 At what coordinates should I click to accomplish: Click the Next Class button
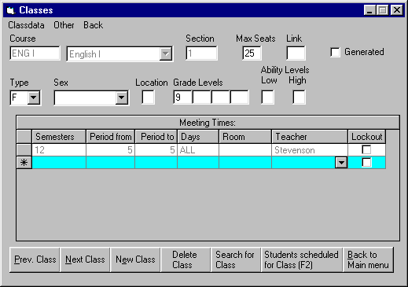coord(85,259)
